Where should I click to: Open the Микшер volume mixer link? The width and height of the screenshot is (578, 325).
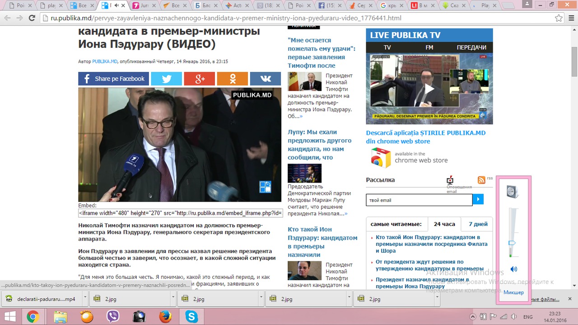(513, 292)
